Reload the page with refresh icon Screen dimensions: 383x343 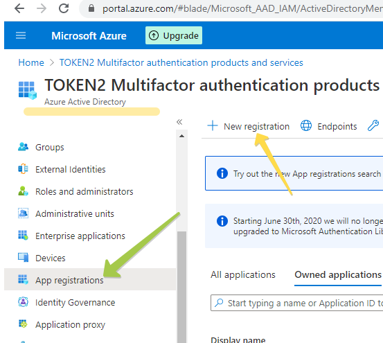point(64,8)
